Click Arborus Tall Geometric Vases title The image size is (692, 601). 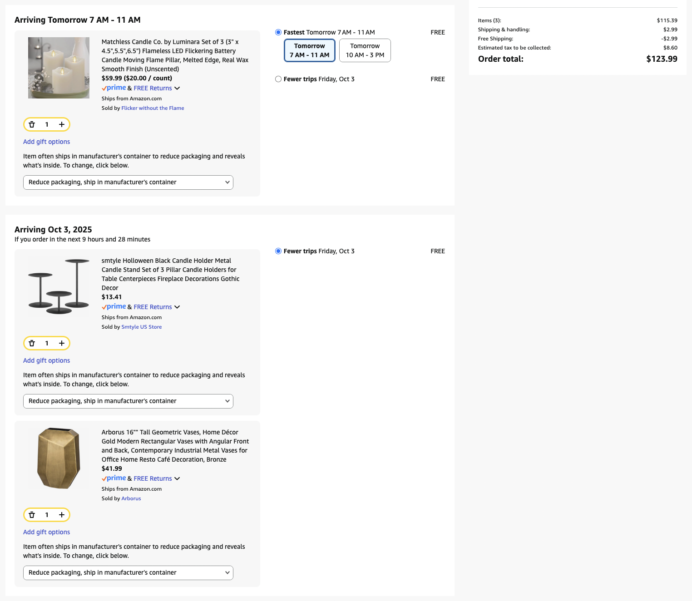[175, 446]
